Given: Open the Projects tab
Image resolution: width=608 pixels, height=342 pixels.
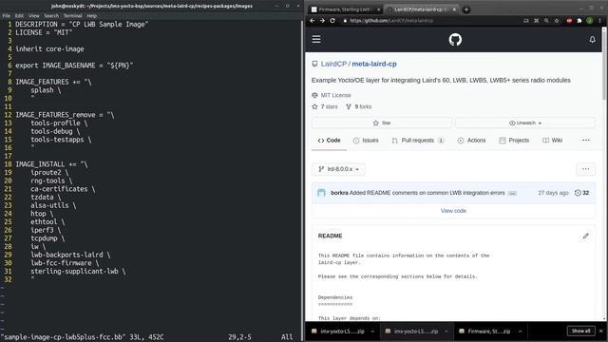Looking at the screenshot, I should point(514,141).
